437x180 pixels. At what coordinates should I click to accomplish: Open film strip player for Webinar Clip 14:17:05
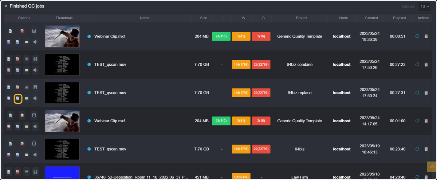click(34, 115)
